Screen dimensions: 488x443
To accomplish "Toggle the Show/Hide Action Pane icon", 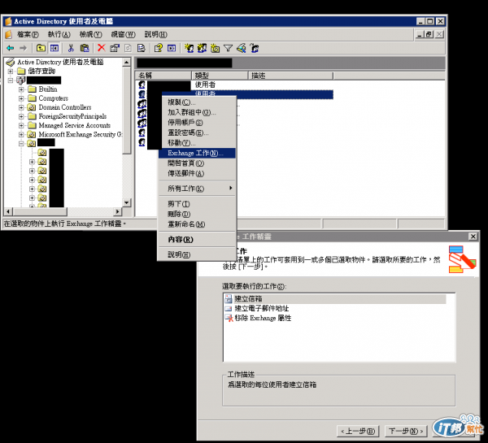I will click(172, 48).
